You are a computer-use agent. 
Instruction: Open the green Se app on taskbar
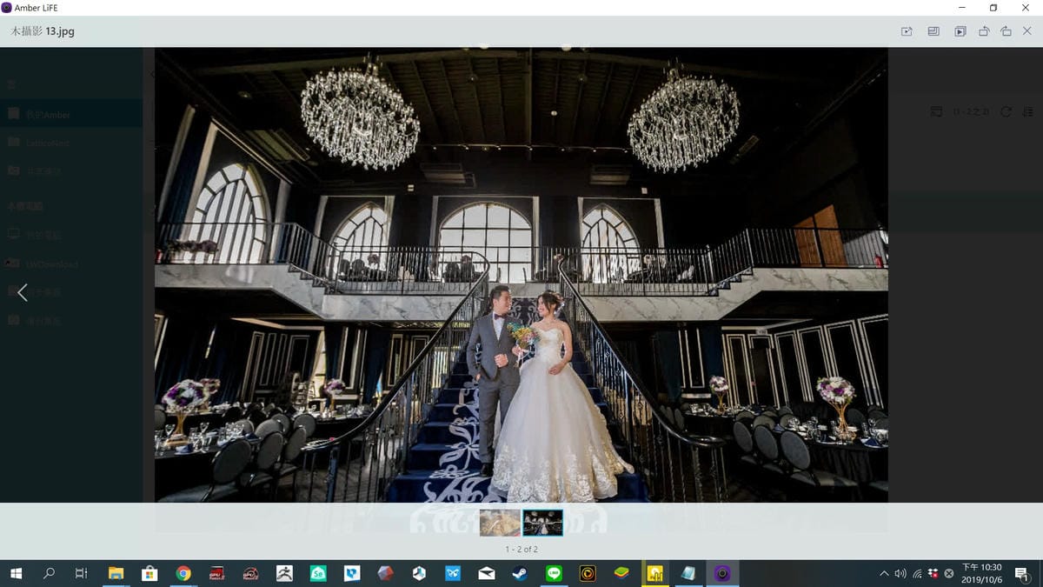point(318,573)
